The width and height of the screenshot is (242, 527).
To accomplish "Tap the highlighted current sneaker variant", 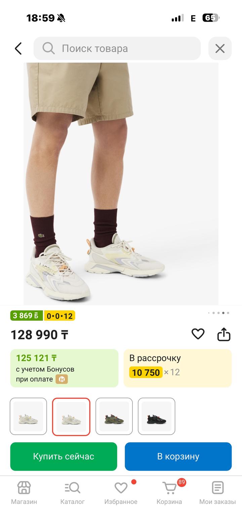I will [71, 416].
